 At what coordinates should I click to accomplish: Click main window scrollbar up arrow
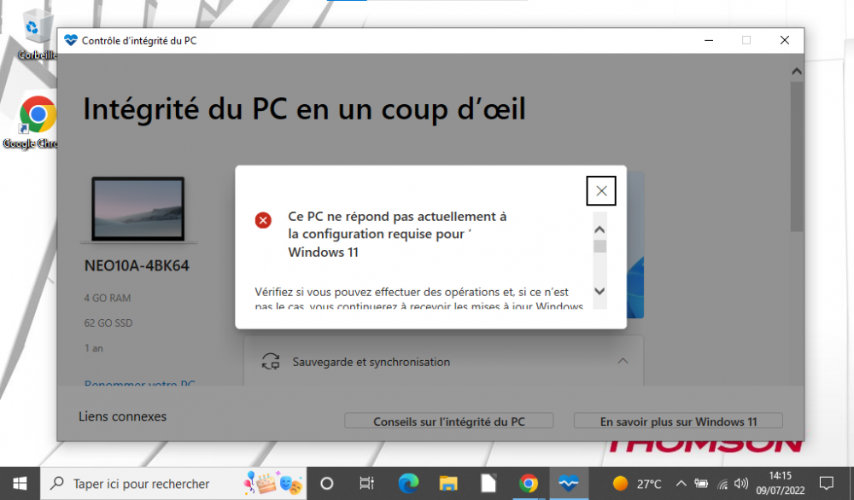796,72
